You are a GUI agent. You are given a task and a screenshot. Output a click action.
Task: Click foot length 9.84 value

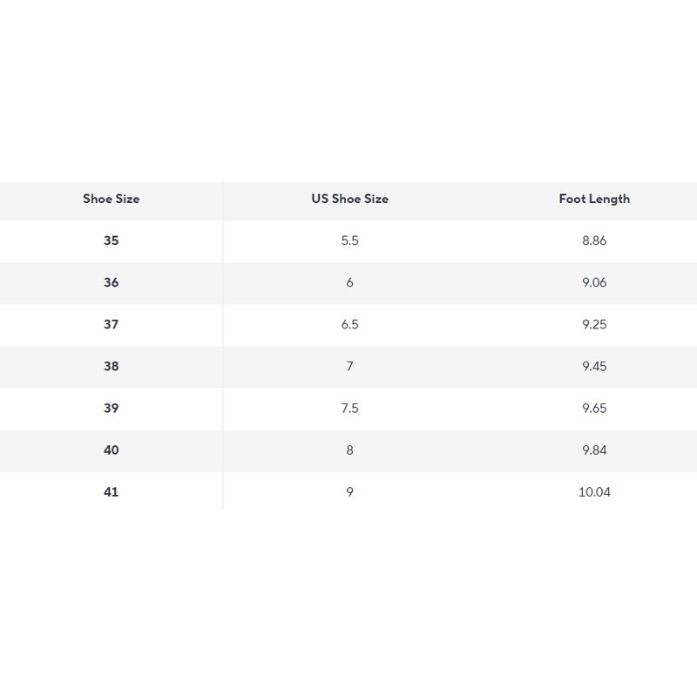594,450
